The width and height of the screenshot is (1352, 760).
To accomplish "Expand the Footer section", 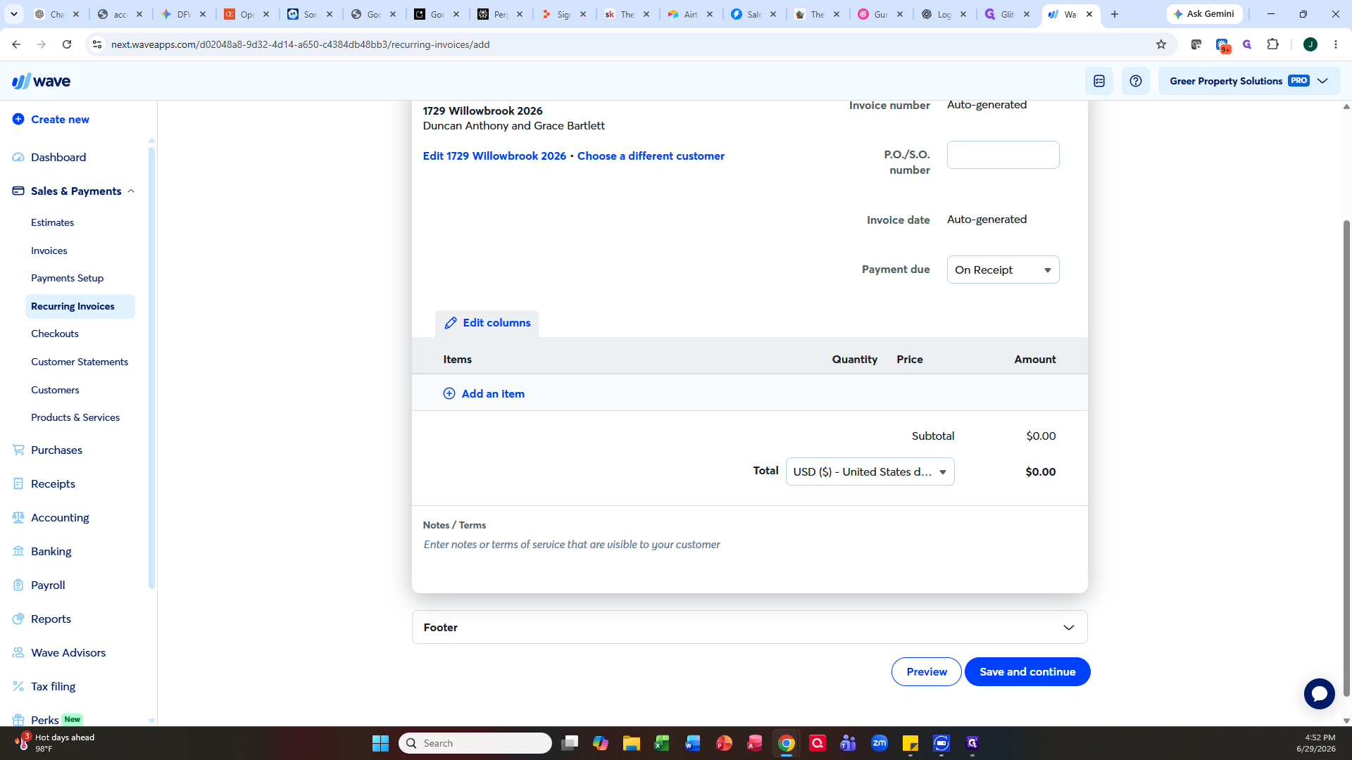I will tap(749, 627).
